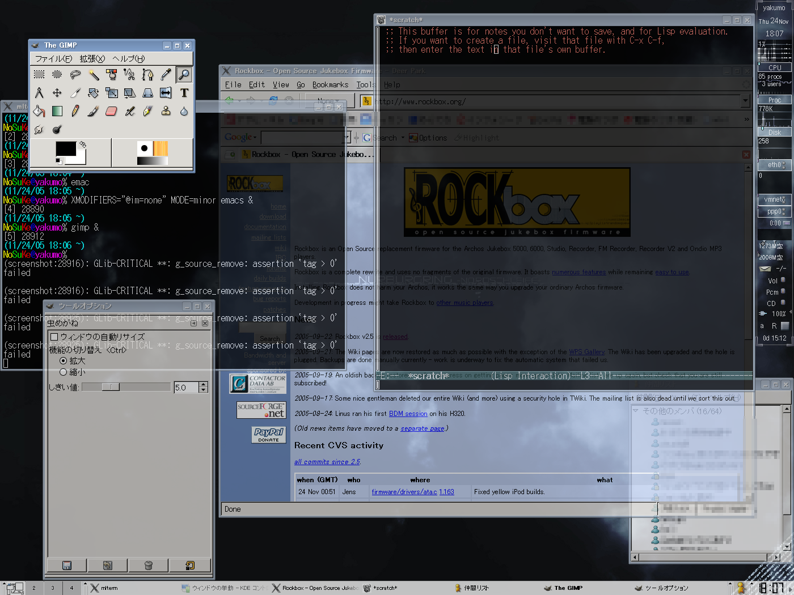Click the PayPal Donate button
This screenshot has height=595, width=794.
click(x=269, y=435)
